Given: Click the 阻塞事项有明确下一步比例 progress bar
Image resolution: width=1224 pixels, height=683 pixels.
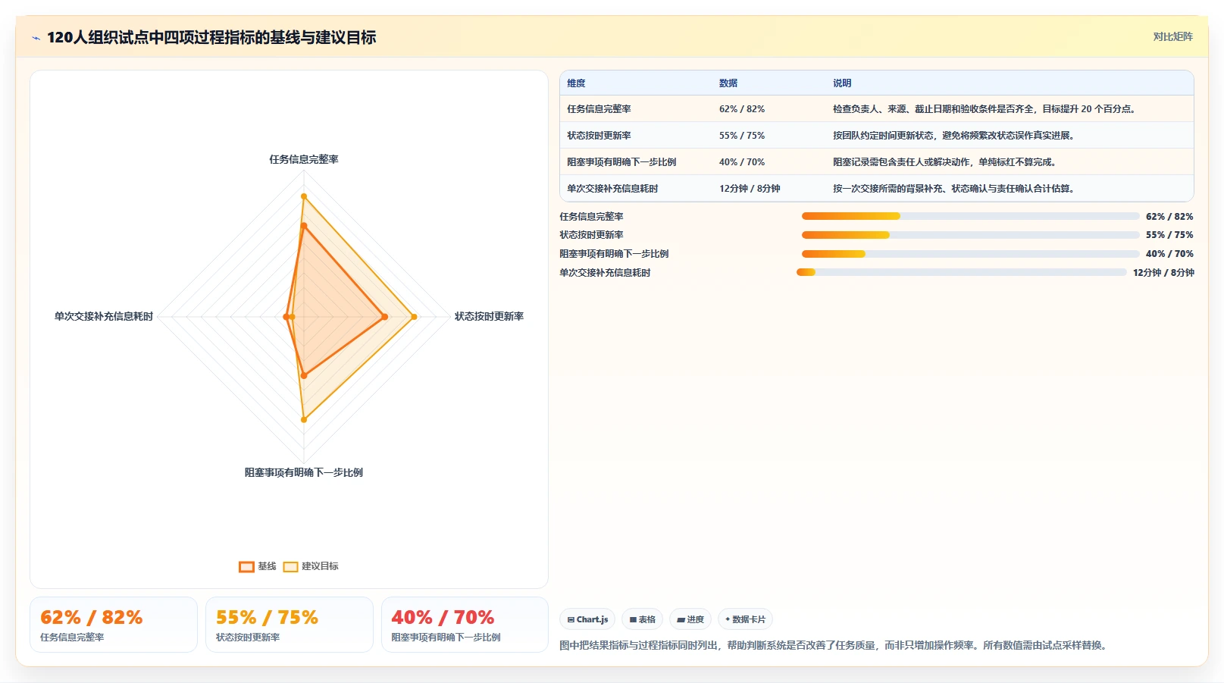Looking at the screenshot, I should tap(970, 254).
